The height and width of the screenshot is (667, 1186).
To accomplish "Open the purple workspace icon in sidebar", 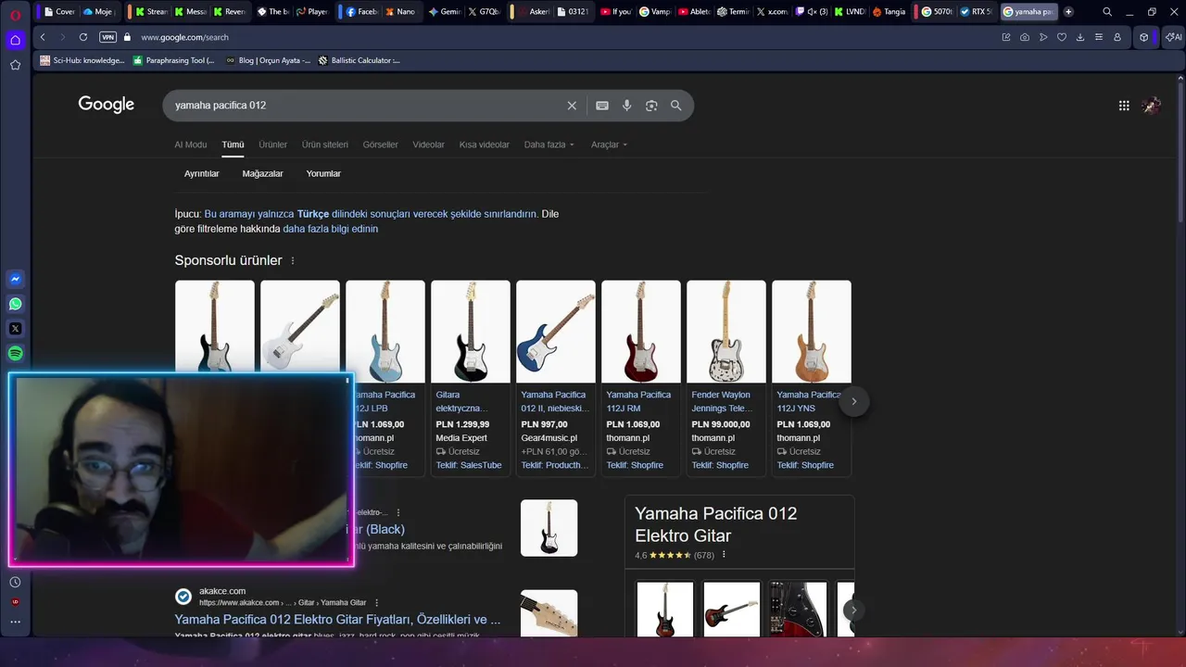I will (15, 40).
